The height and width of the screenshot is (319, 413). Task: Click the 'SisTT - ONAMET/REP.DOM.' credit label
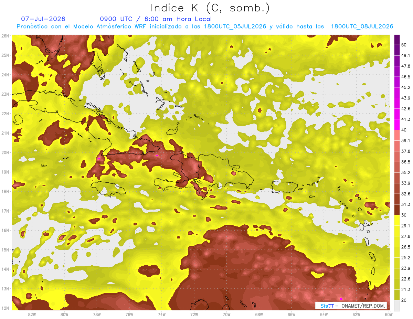tap(351, 306)
